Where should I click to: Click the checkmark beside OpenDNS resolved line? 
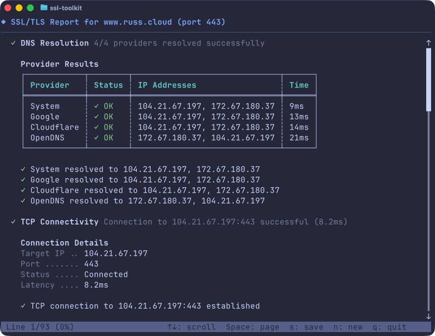click(23, 201)
